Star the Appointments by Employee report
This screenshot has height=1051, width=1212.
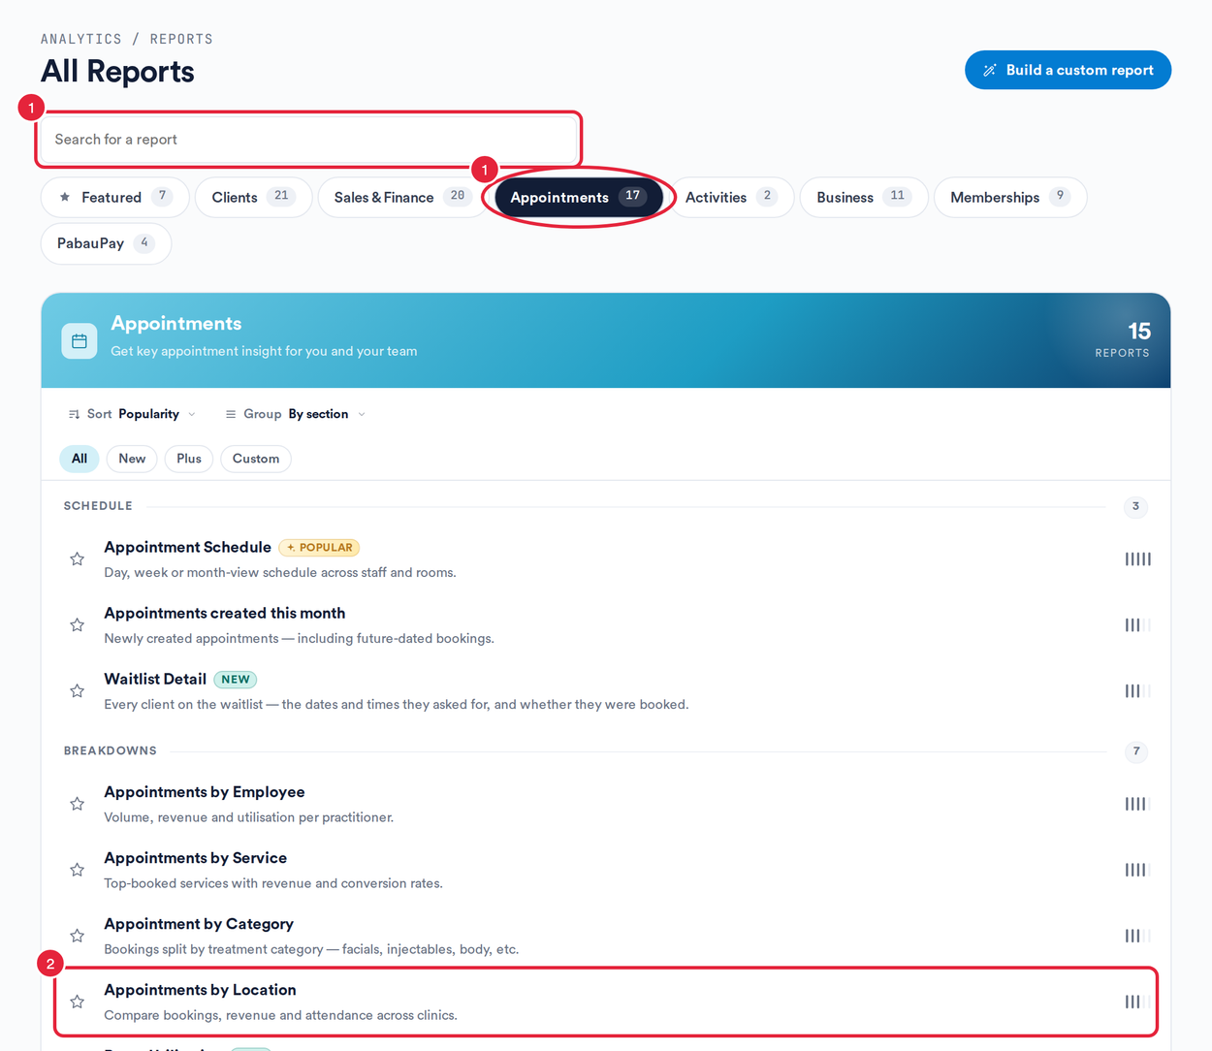(77, 804)
